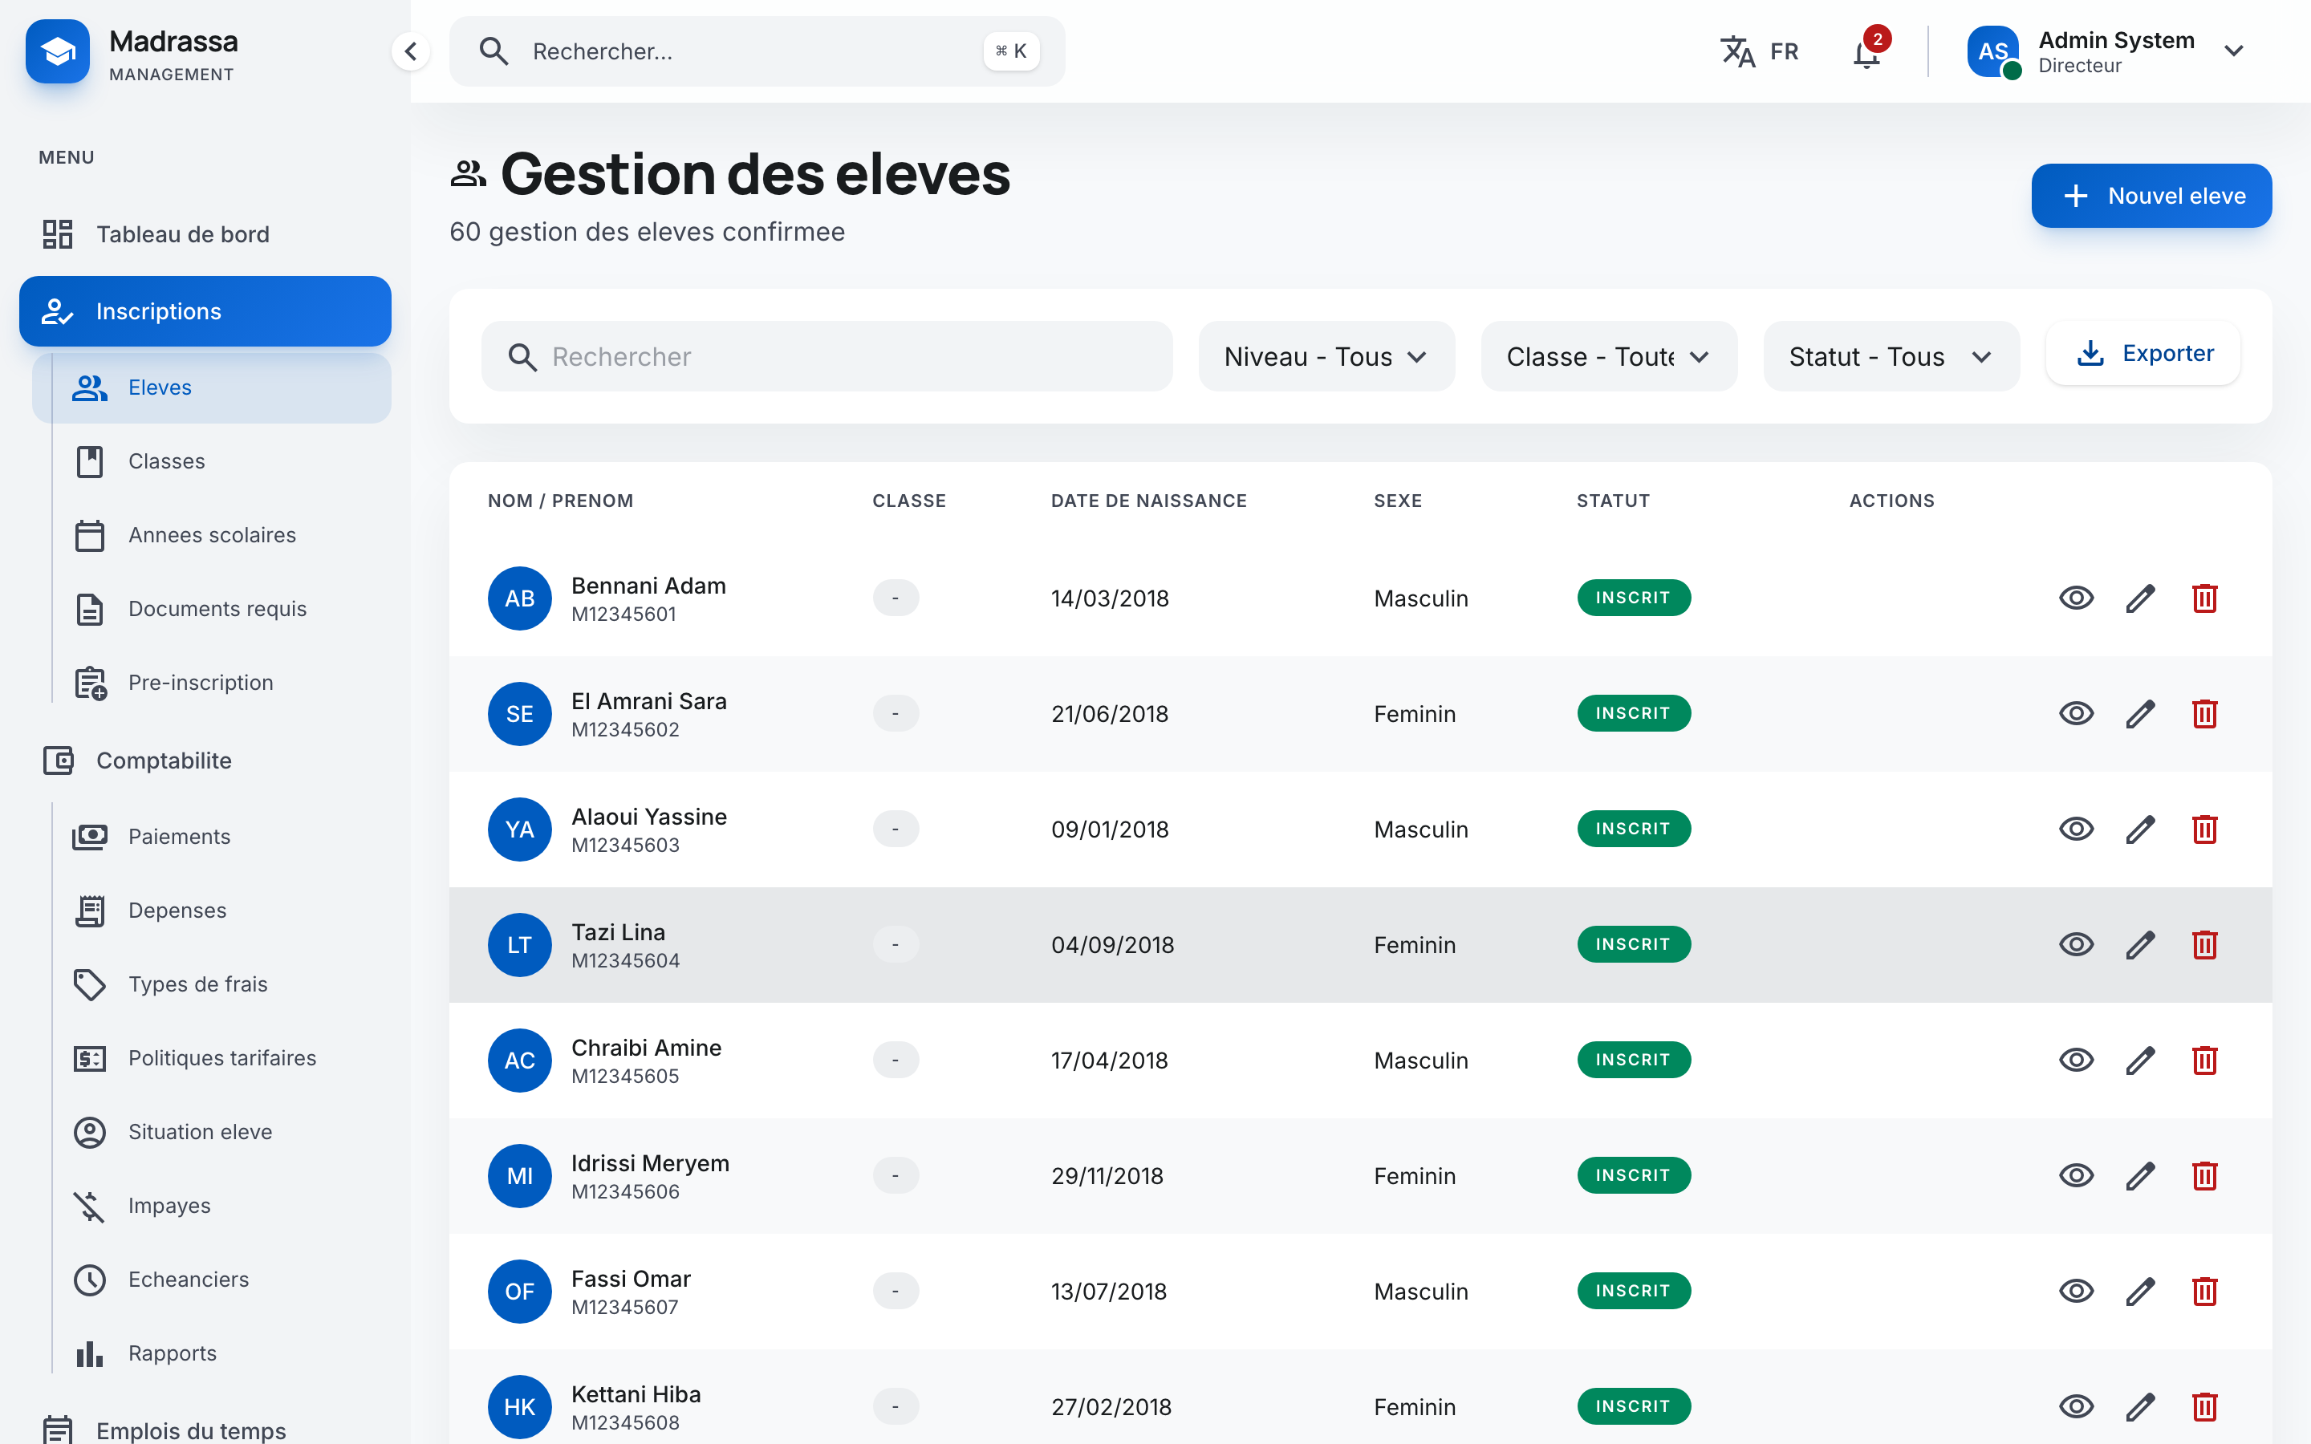Edit El Amrani Sara with pencil icon
The width and height of the screenshot is (2311, 1444).
coord(2140,714)
